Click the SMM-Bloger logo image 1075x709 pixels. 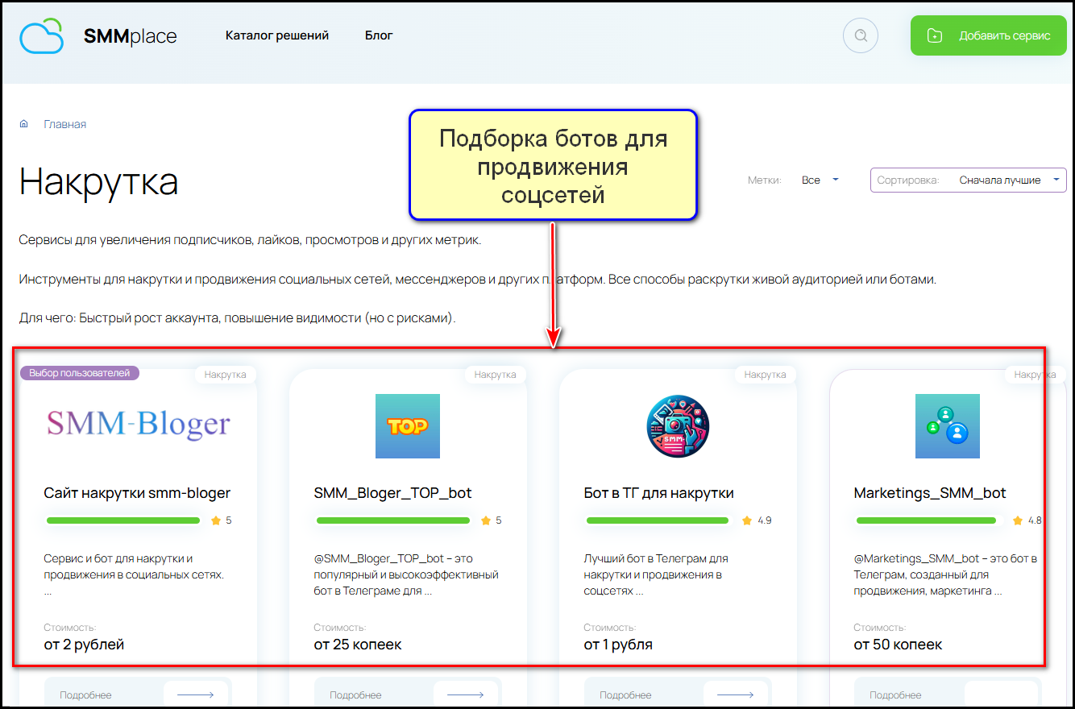(138, 424)
